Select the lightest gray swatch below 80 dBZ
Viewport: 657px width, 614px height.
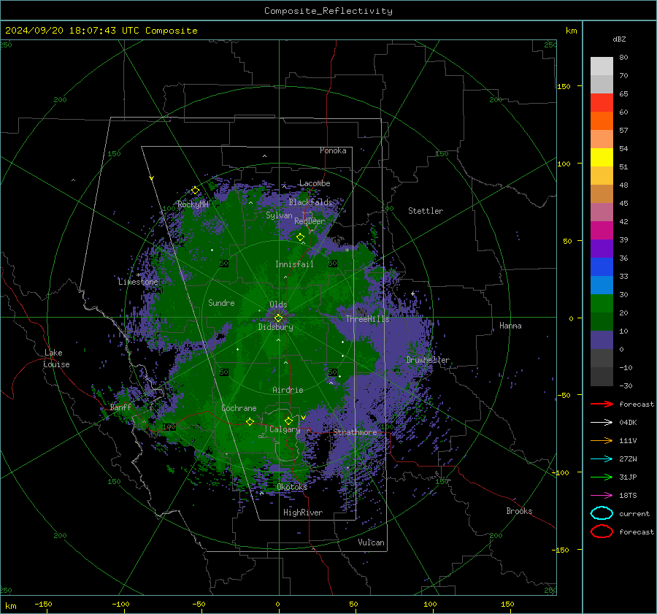(602, 66)
